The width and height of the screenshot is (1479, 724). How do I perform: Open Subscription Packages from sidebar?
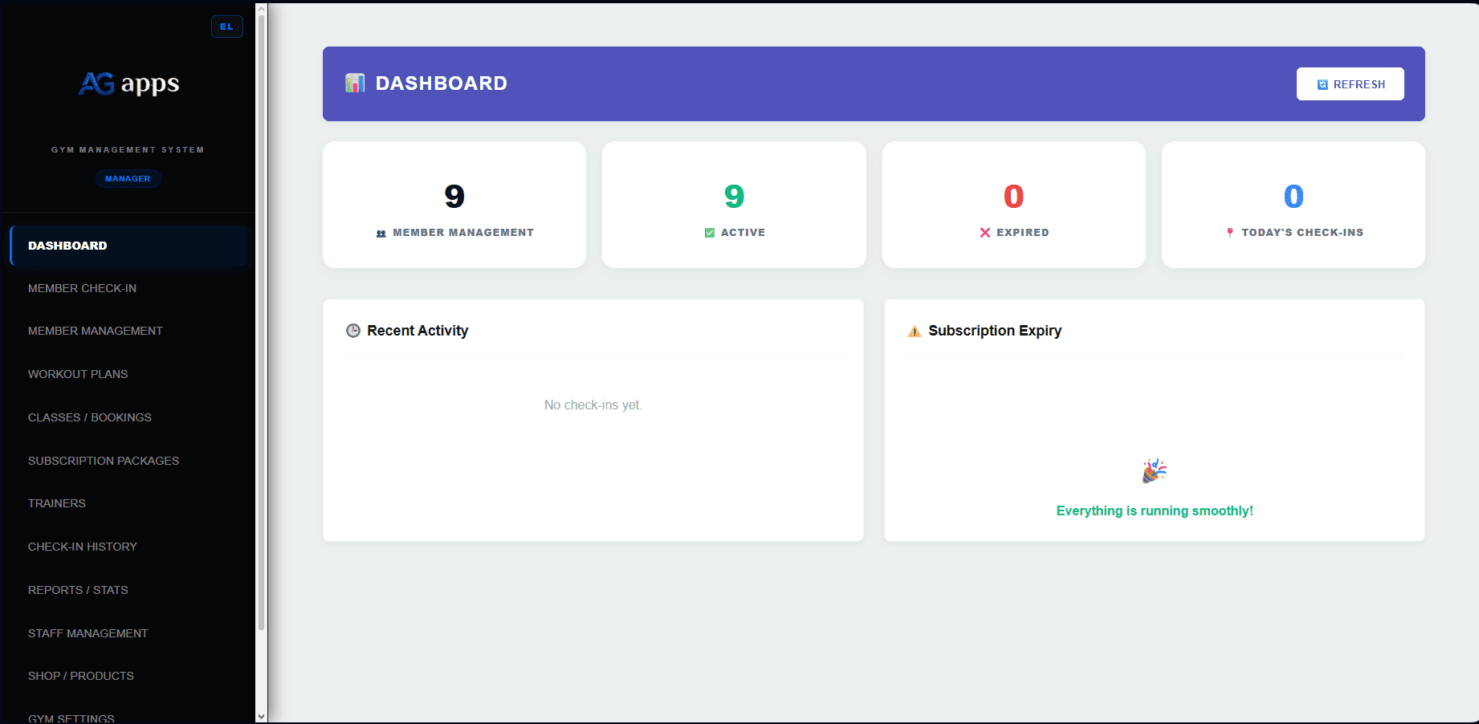[103, 461]
